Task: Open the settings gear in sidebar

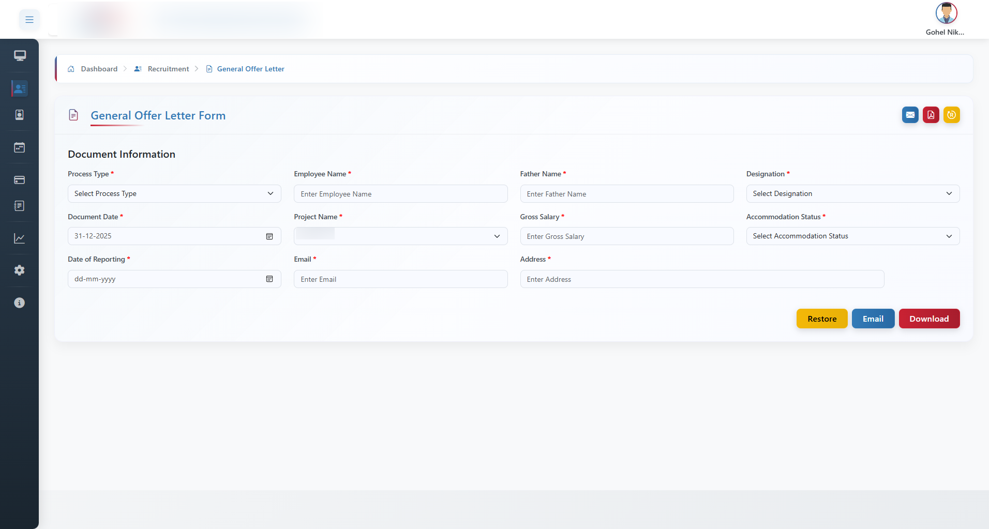Action: 20,270
